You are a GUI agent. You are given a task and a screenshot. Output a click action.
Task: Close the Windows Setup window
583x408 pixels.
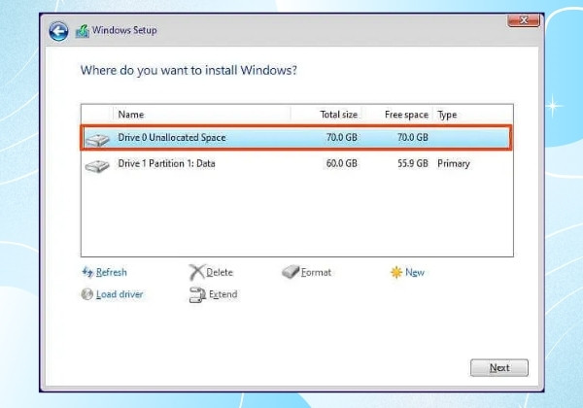(x=524, y=20)
